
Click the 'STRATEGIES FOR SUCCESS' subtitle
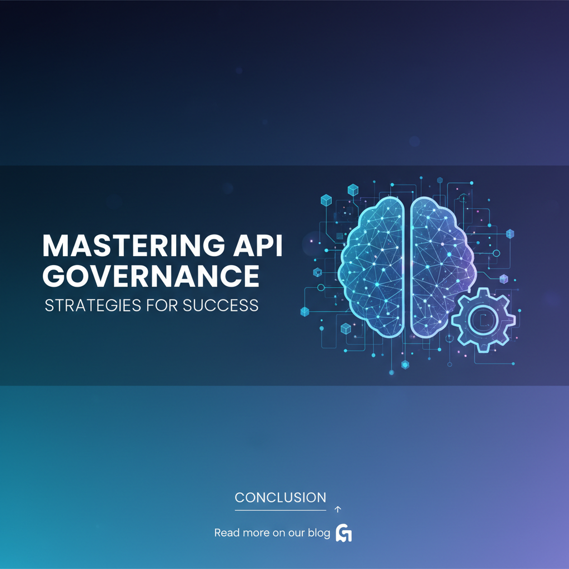point(151,305)
